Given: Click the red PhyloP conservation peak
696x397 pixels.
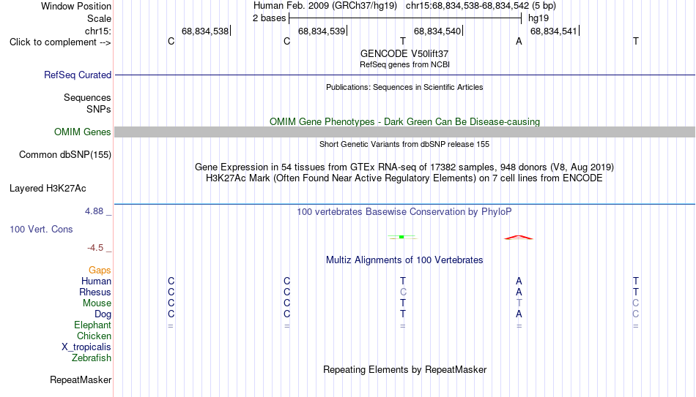Looking at the screenshot, I should 519,238.
